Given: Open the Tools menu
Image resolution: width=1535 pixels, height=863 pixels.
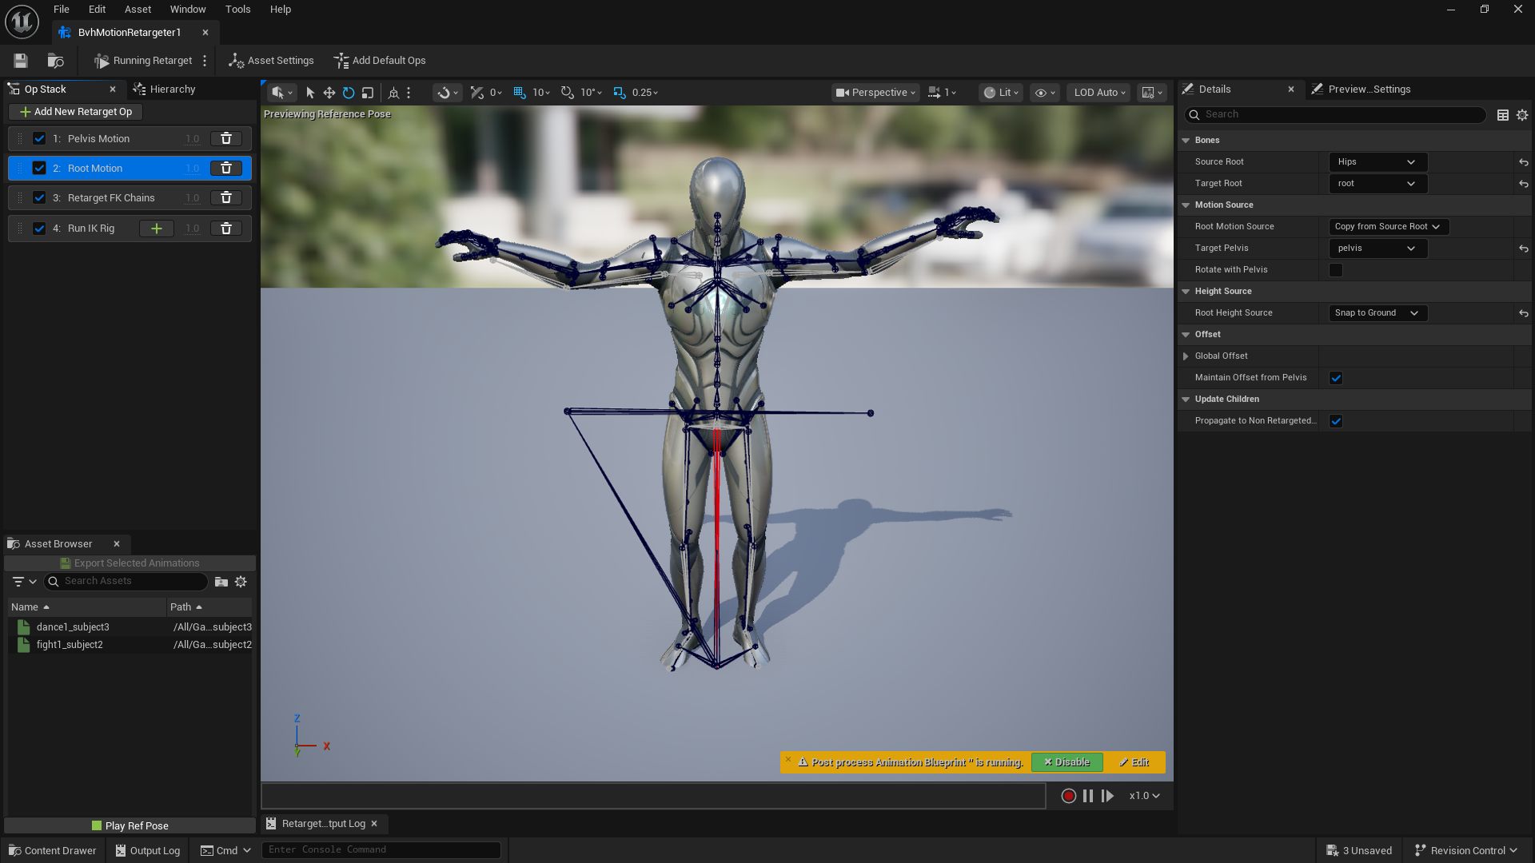Looking at the screenshot, I should (237, 10).
